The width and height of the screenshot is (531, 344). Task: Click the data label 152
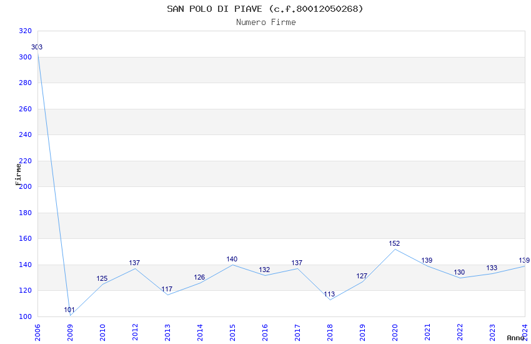pyautogui.click(x=395, y=244)
